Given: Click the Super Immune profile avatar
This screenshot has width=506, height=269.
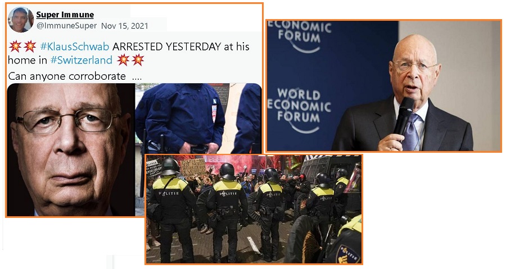Looking at the screenshot, I should [21, 20].
